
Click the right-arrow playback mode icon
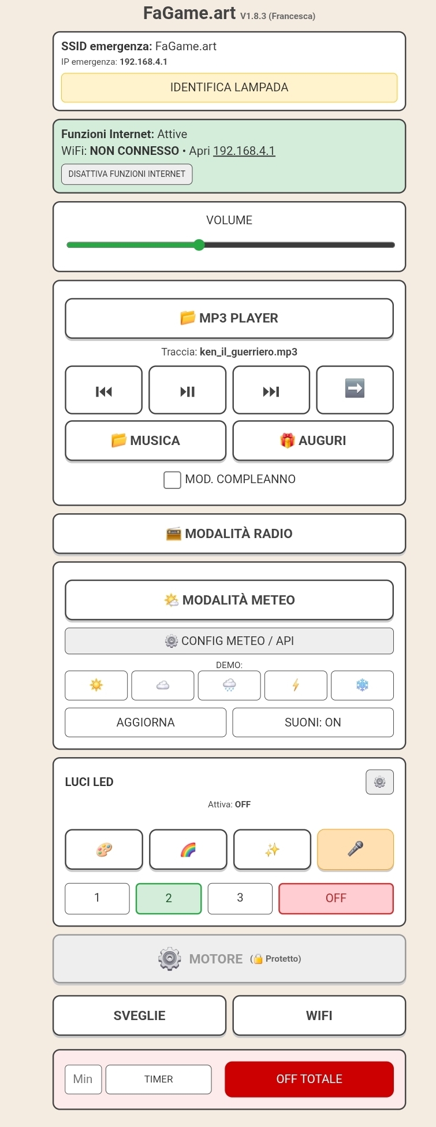click(x=355, y=390)
